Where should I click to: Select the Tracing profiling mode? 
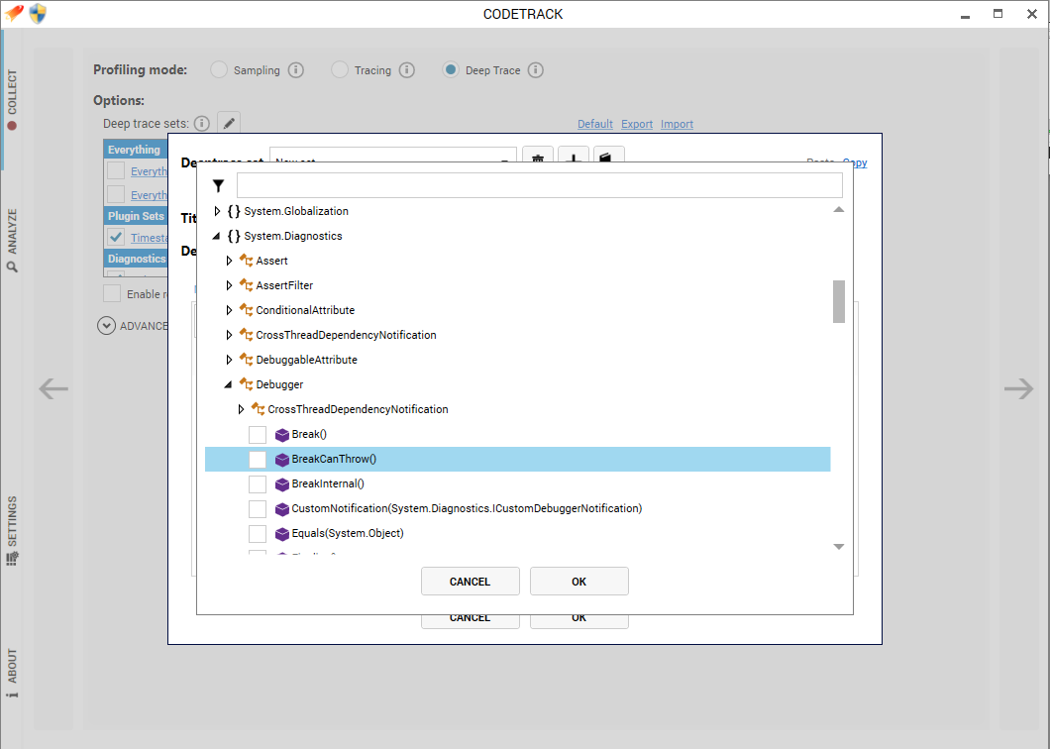(x=340, y=69)
